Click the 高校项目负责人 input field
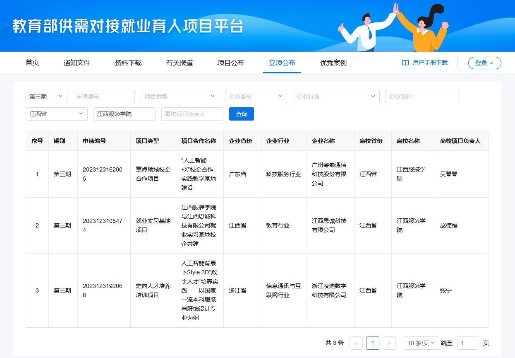 click(192, 114)
